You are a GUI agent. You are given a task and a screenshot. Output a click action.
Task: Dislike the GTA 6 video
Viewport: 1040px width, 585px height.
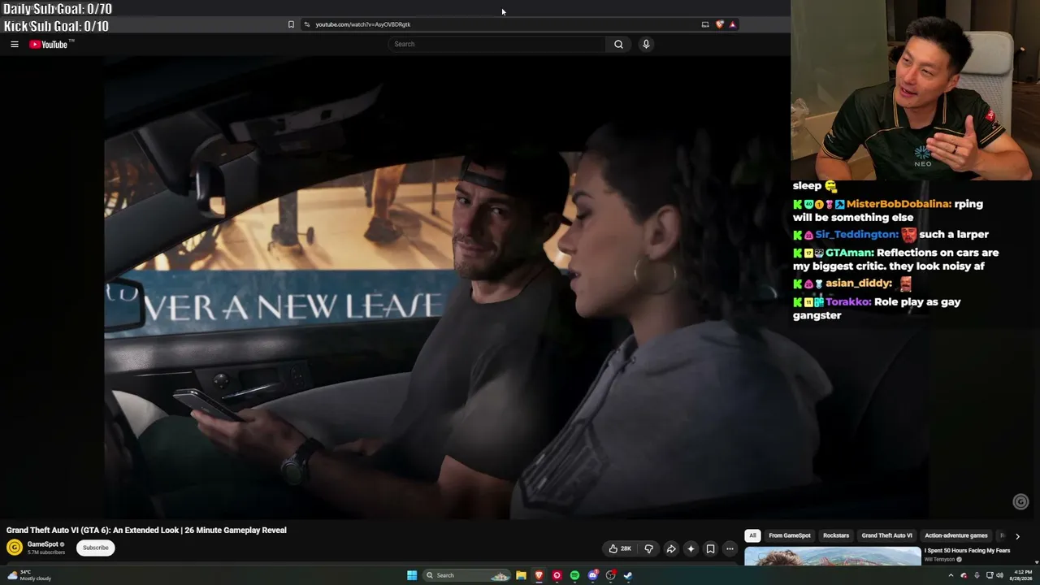[648, 548]
